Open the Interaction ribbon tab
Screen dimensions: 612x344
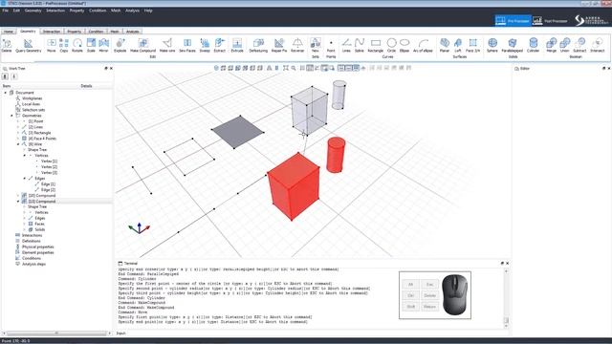[52, 32]
